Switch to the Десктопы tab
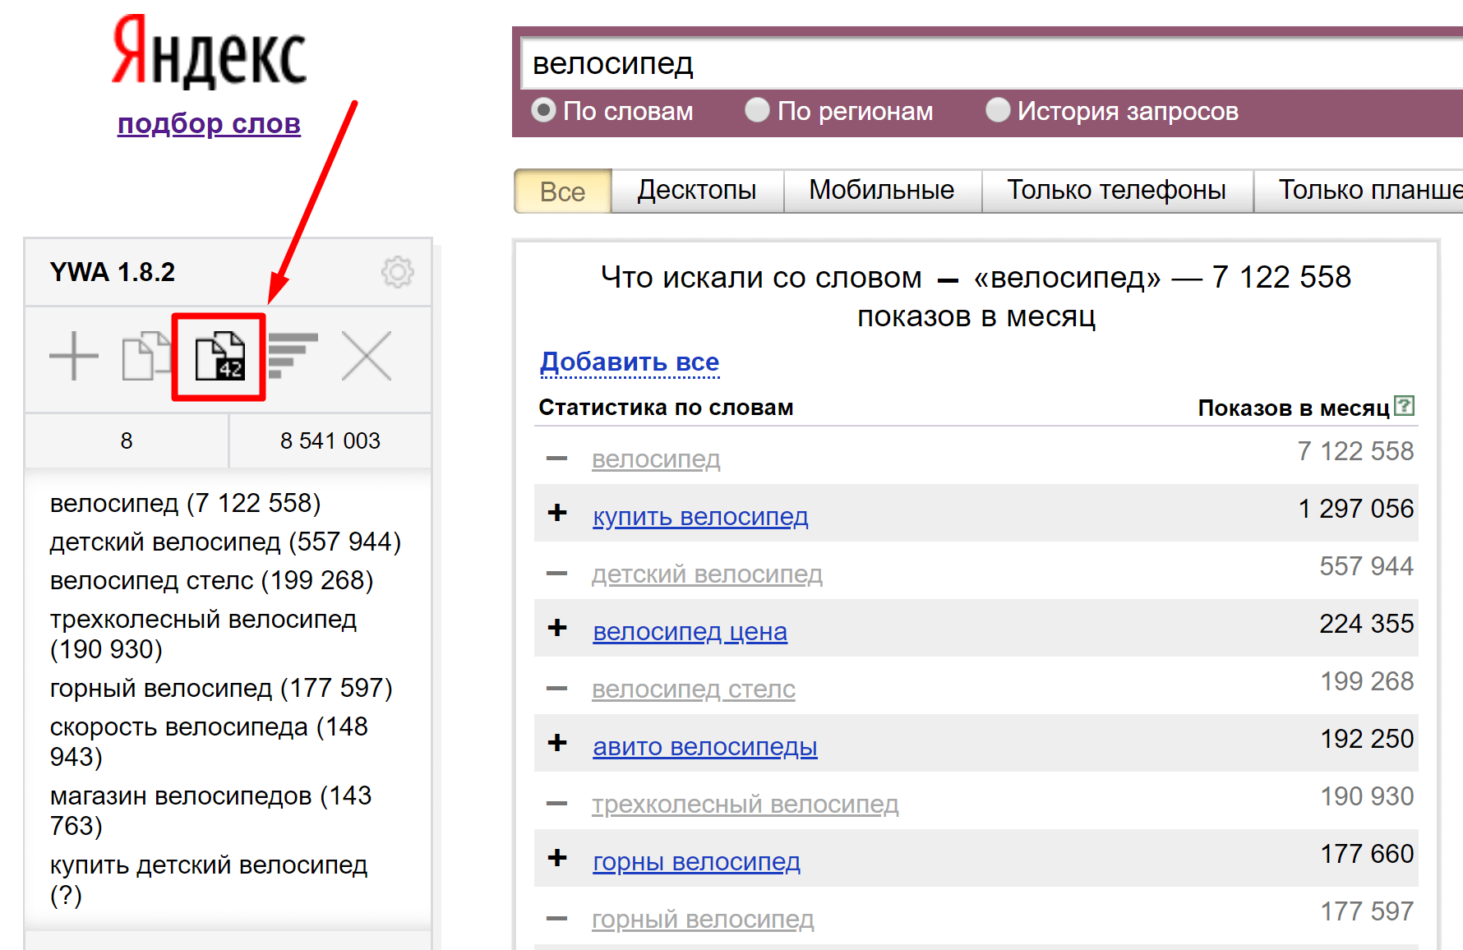The image size is (1463, 950). (x=697, y=191)
